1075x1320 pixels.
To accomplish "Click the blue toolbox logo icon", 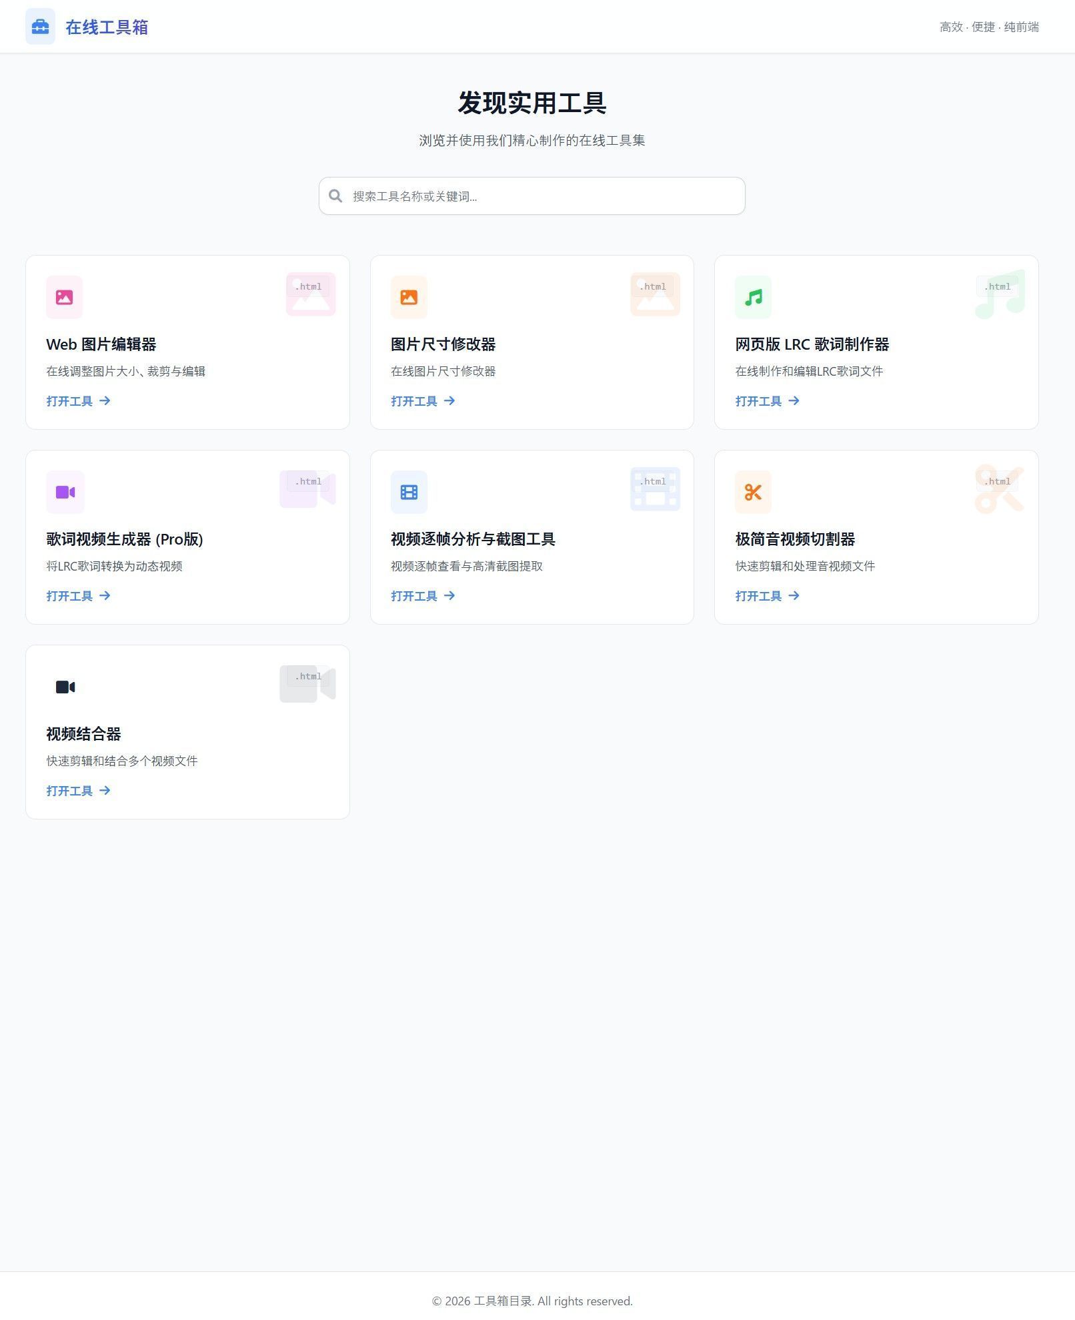I will [40, 27].
